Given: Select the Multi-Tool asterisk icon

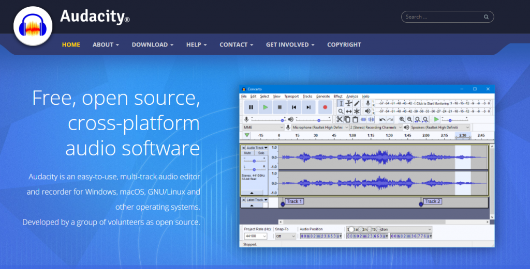Looking at the screenshot, I should point(357,111).
